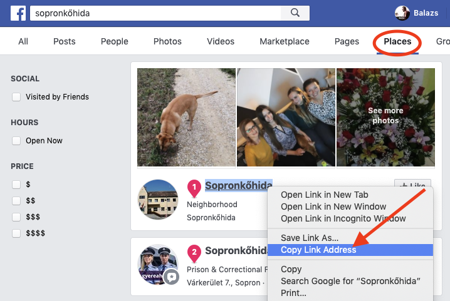Open the second Sopronkőhida result title

pyautogui.click(x=236, y=250)
